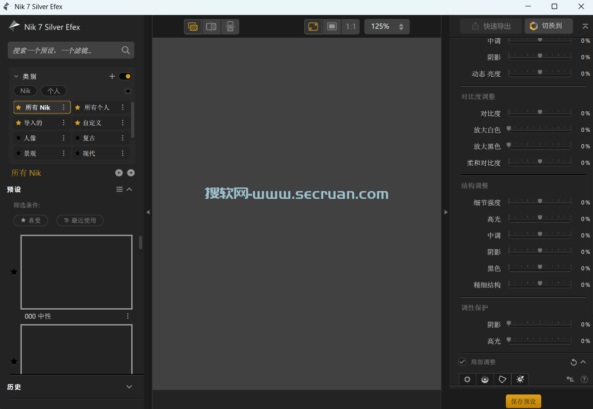Open the help question mark icon
Viewport: 593px width, 409px height.
(584, 379)
